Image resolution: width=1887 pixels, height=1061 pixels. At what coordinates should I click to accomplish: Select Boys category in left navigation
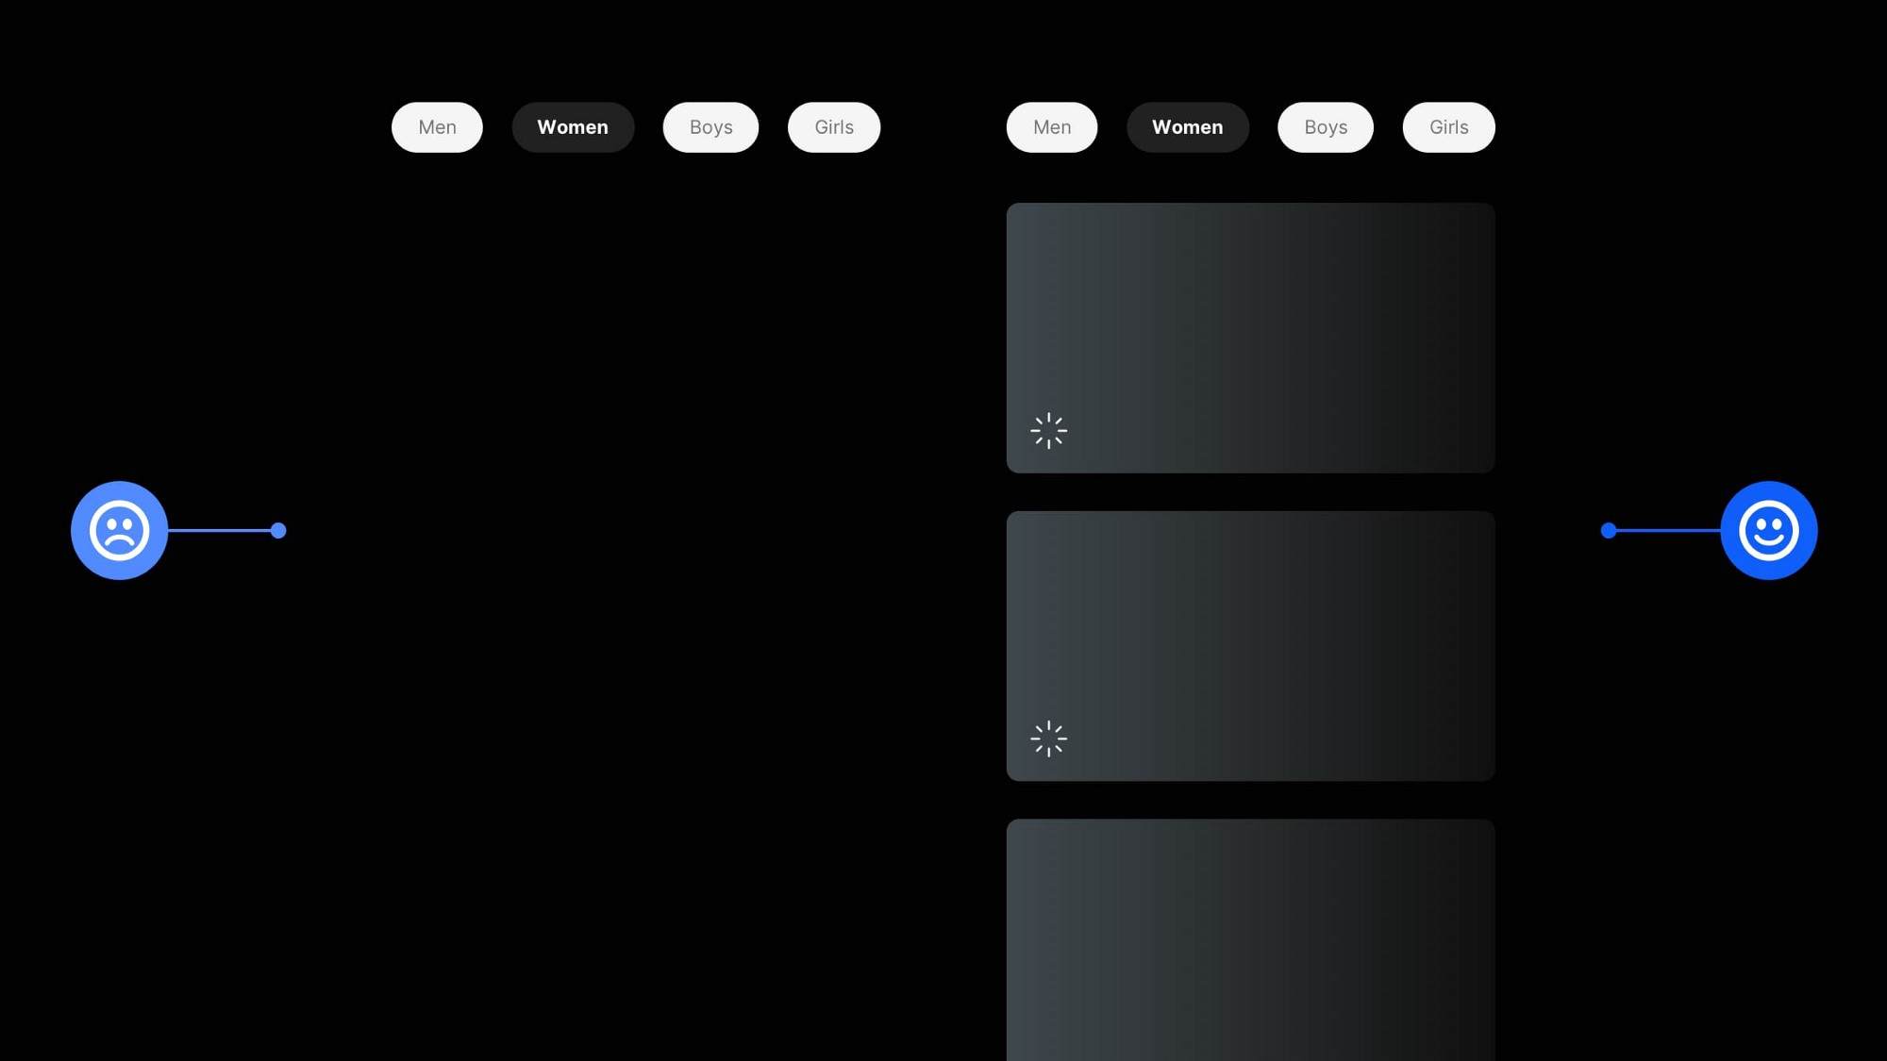click(710, 127)
